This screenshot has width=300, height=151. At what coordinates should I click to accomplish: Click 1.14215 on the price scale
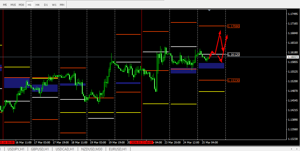pyautogui.click(x=293, y=110)
